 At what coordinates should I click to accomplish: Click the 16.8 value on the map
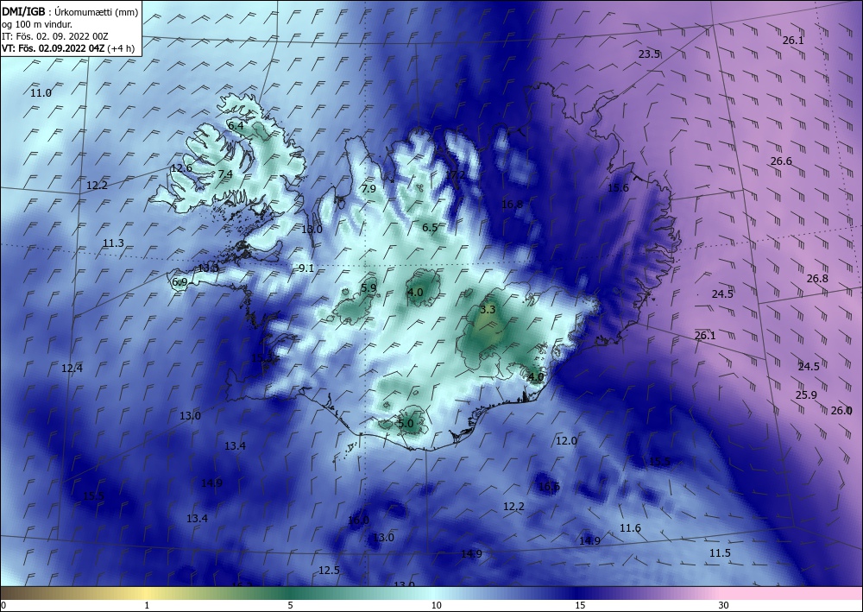(x=512, y=205)
